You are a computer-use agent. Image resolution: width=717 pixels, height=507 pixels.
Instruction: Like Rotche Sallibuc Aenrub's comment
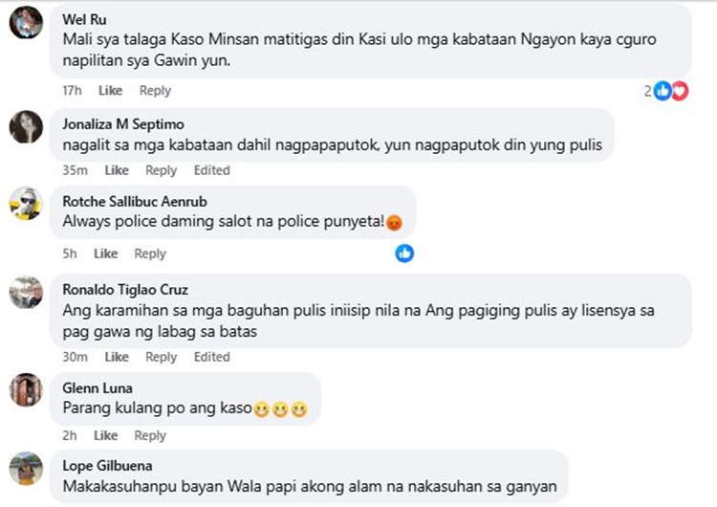point(105,253)
